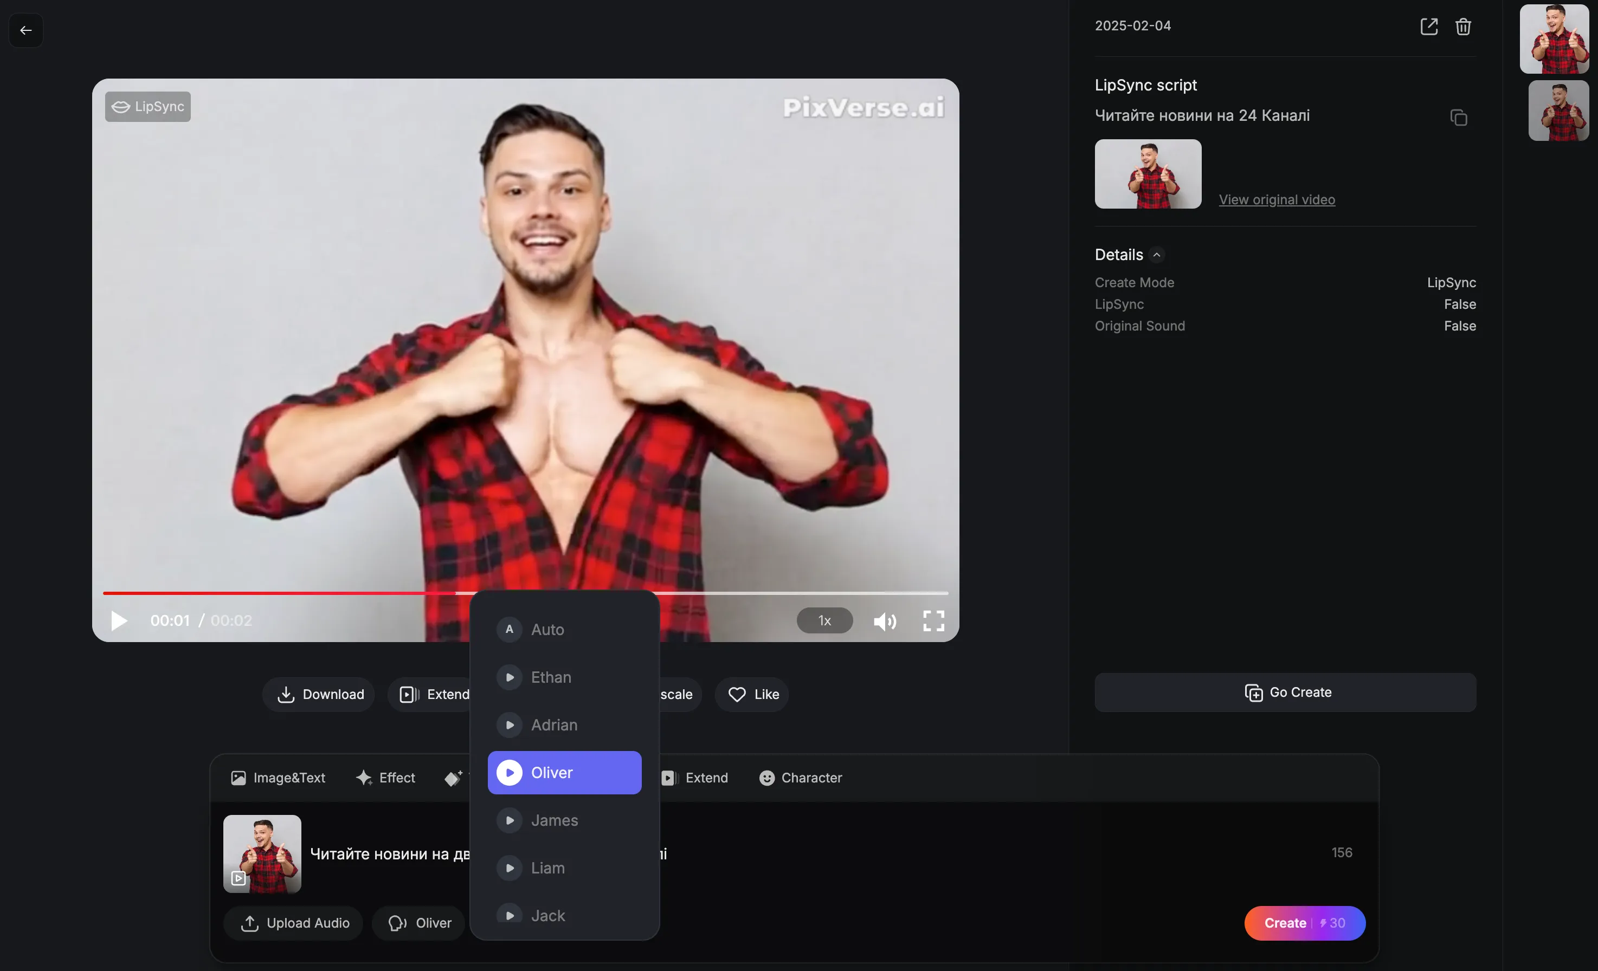
Task: Open the video in a new window via share icon
Action: pyautogui.click(x=1429, y=26)
